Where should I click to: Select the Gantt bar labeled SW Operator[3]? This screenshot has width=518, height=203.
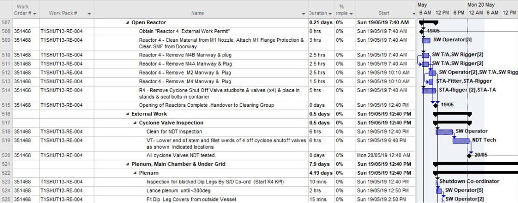point(425,40)
